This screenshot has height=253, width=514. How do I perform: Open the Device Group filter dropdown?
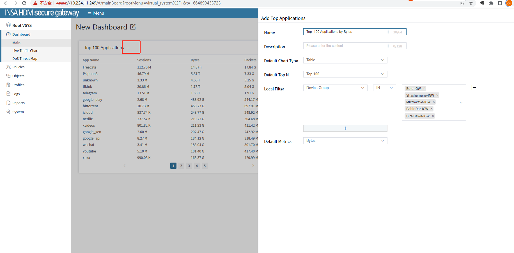[x=335, y=88]
